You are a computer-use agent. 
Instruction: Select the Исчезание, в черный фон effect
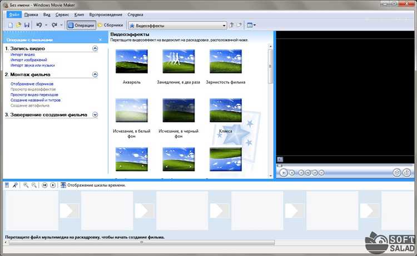(178, 110)
